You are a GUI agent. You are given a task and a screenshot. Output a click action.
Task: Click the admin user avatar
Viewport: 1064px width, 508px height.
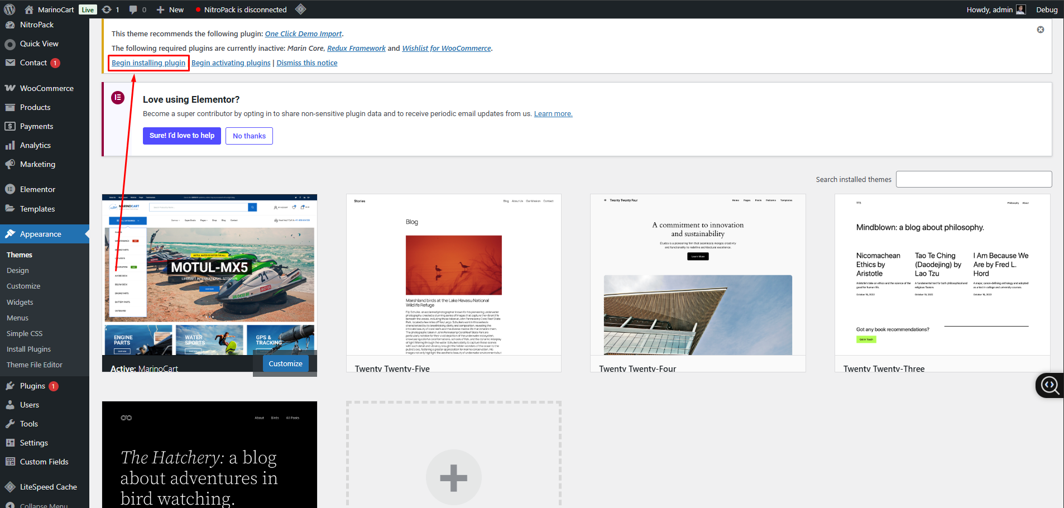(1021, 9)
